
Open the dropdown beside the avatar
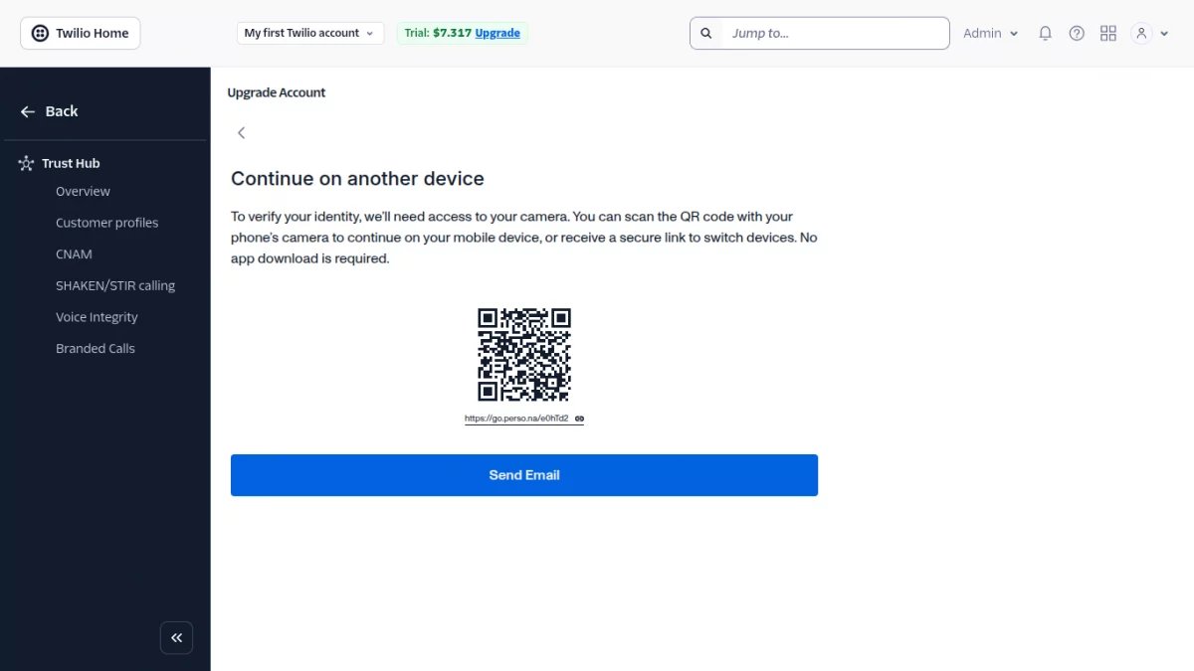1164,33
